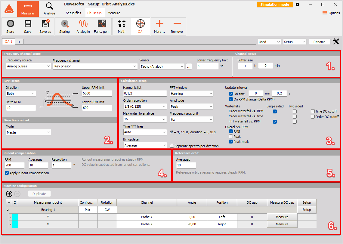Enable Separate spectra per direction

172,146
